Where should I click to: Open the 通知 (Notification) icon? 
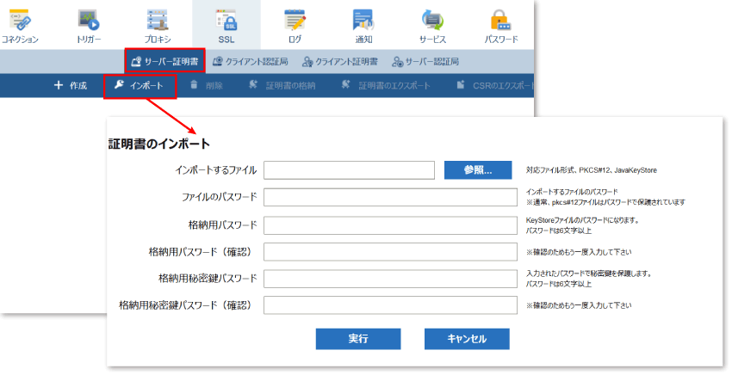(363, 26)
